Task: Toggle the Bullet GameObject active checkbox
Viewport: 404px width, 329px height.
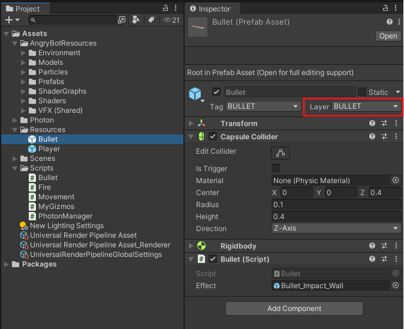Action: coord(216,92)
